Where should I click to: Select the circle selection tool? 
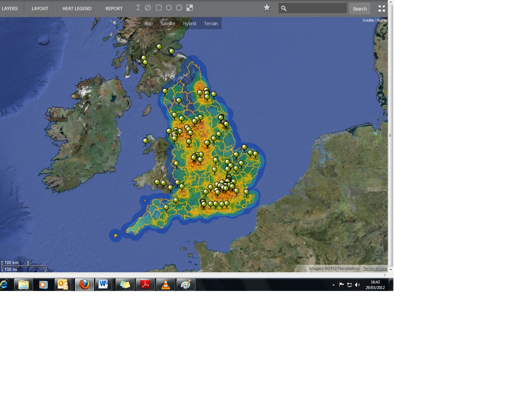click(169, 8)
